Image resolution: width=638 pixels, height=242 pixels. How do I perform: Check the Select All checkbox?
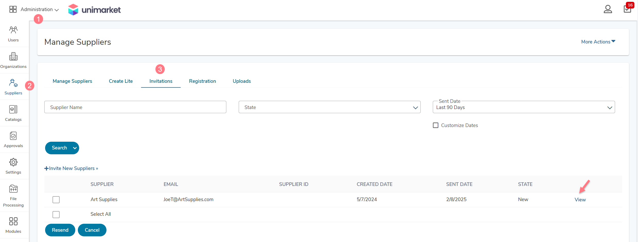(56, 214)
